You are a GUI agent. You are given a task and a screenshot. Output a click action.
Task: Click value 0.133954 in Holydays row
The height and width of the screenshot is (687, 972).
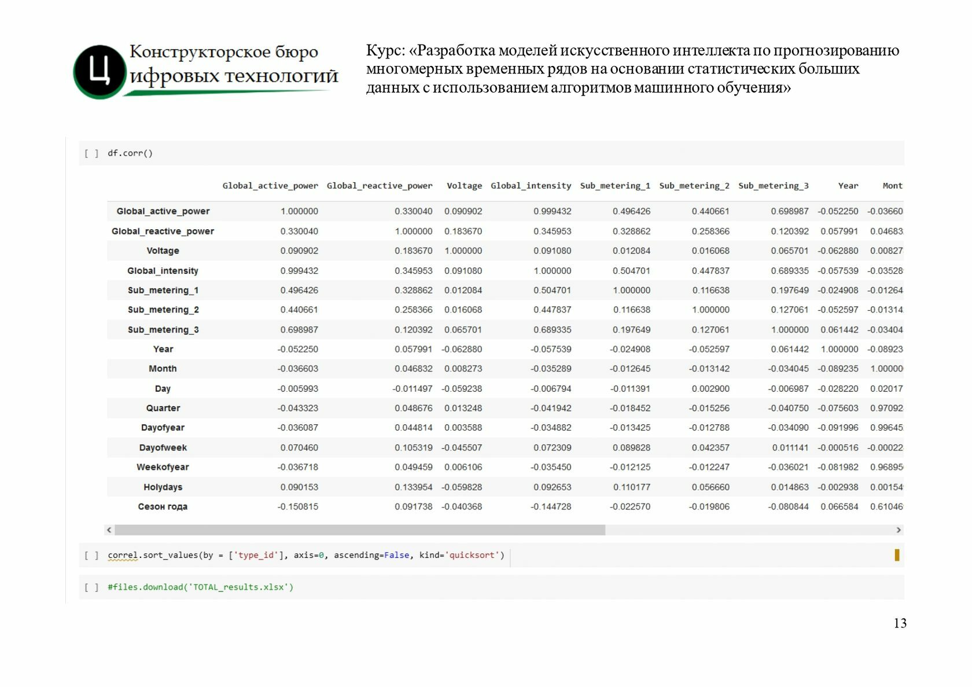[414, 487]
